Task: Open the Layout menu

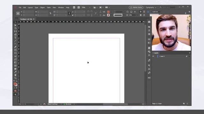Action: (30, 8)
